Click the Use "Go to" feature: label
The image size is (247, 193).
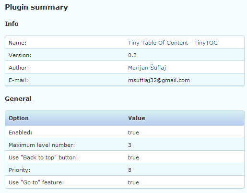(x=36, y=182)
